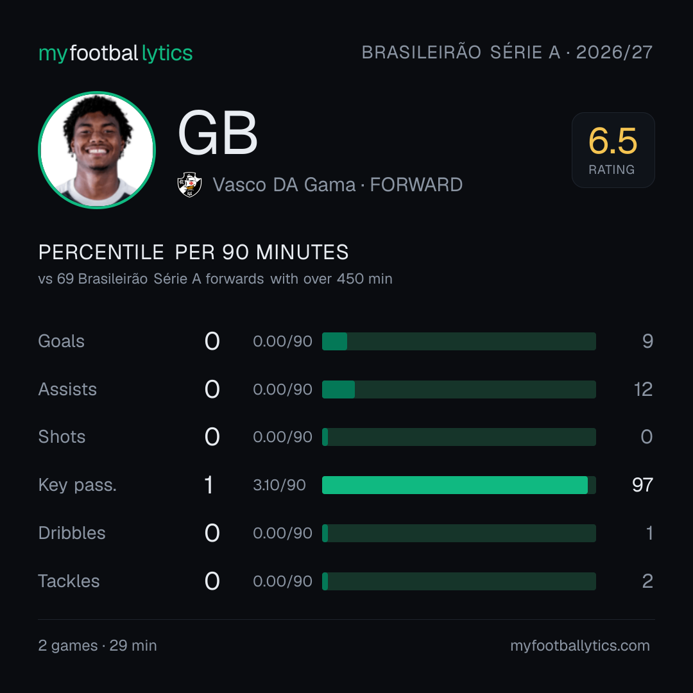Click the Brasileirão Série A 2026/27 header
This screenshot has width=693, height=693.
[507, 52]
